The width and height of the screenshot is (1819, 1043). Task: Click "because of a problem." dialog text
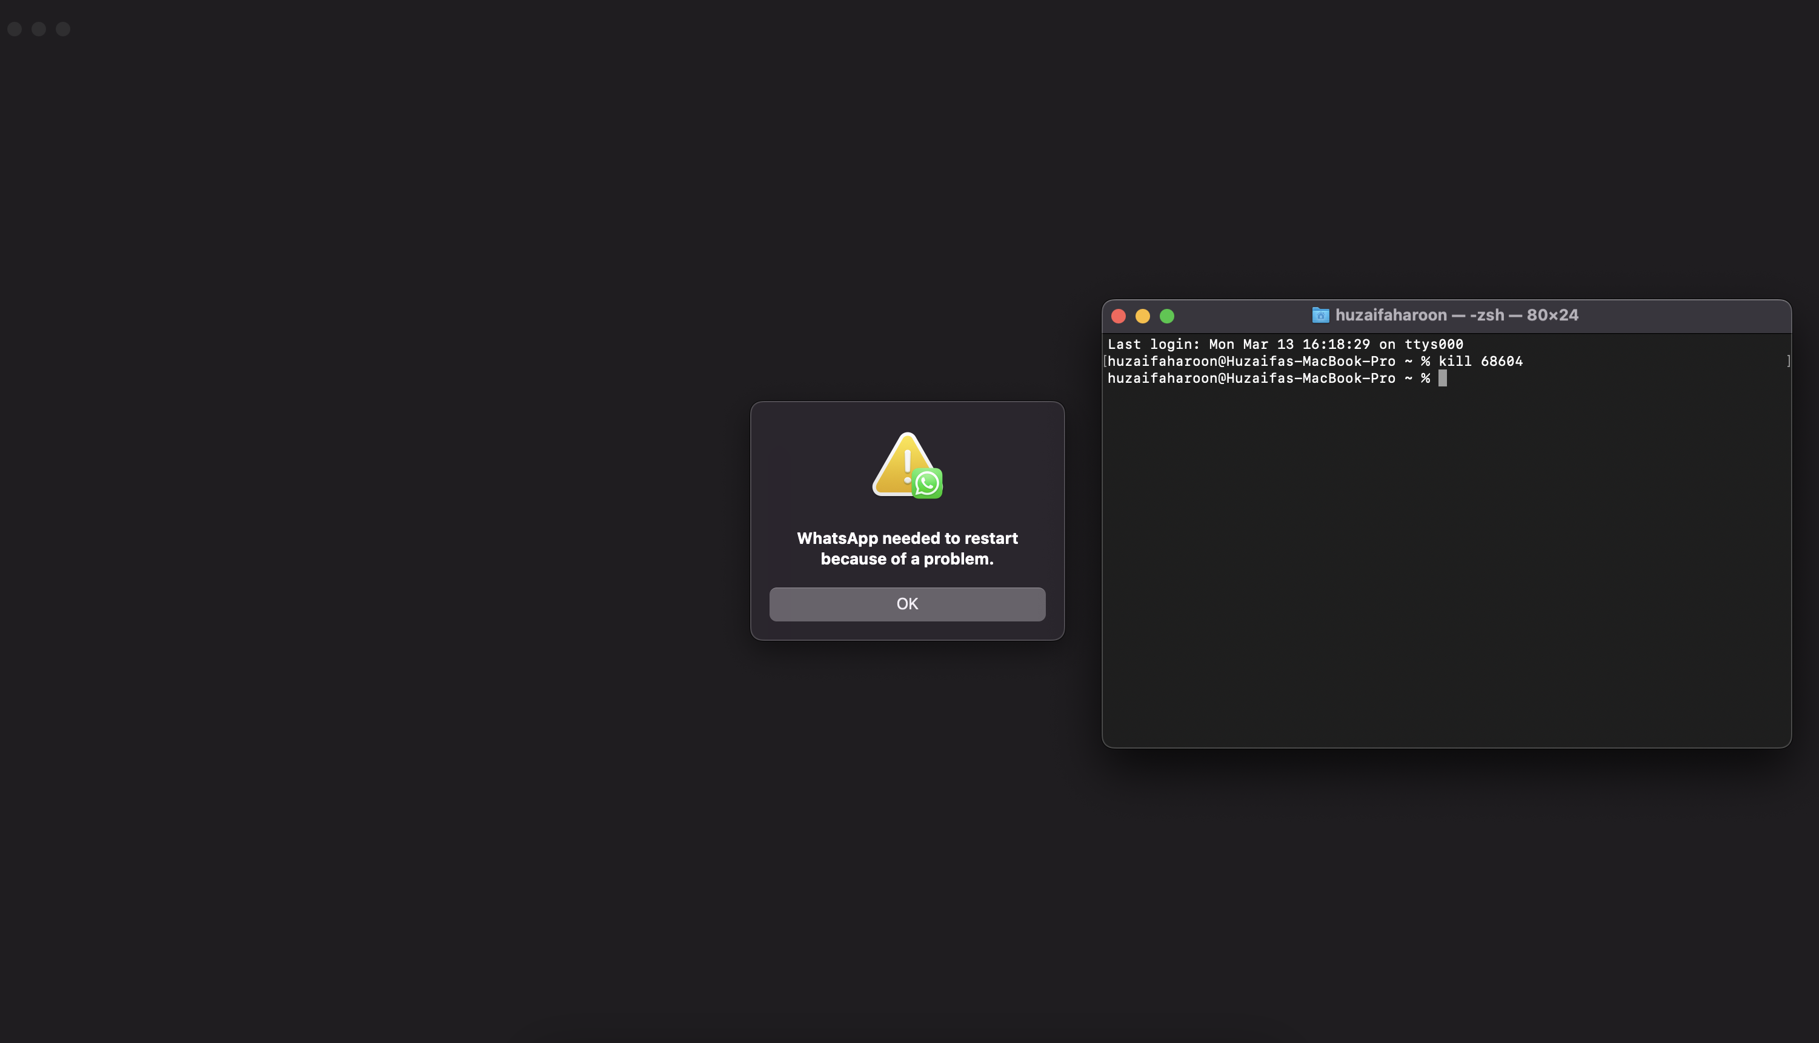click(907, 560)
